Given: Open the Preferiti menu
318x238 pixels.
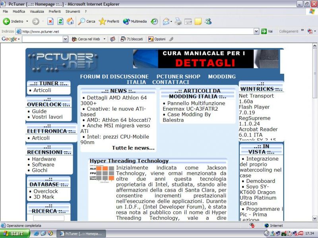Looking at the screenshot, I should (x=54, y=12).
